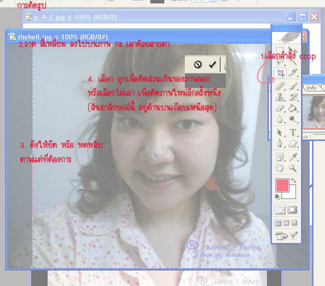The width and height of the screenshot is (325, 286).
Task: Select the History Brush tool
Action: pyautogui.click(x=293, y=97)
